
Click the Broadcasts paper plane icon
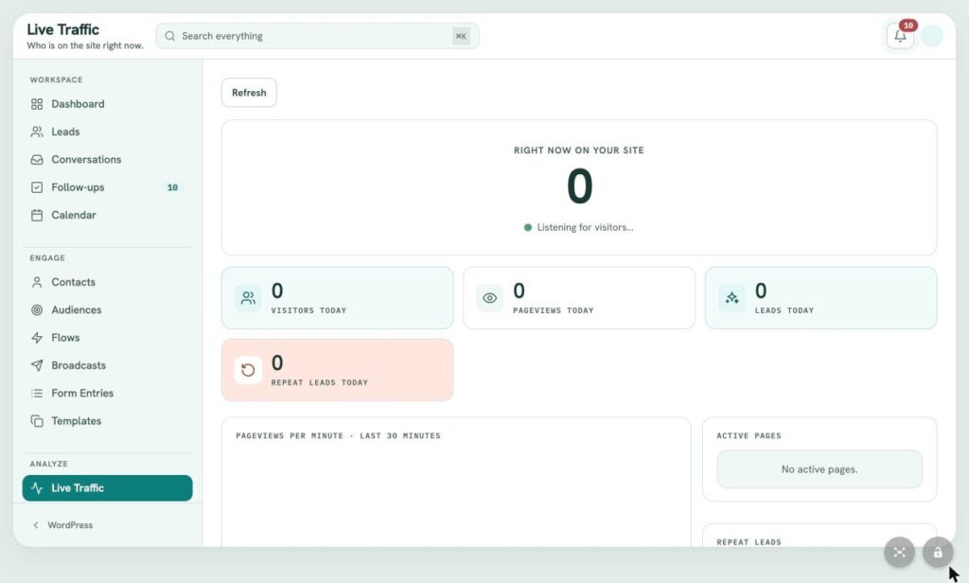click(37, 365)
